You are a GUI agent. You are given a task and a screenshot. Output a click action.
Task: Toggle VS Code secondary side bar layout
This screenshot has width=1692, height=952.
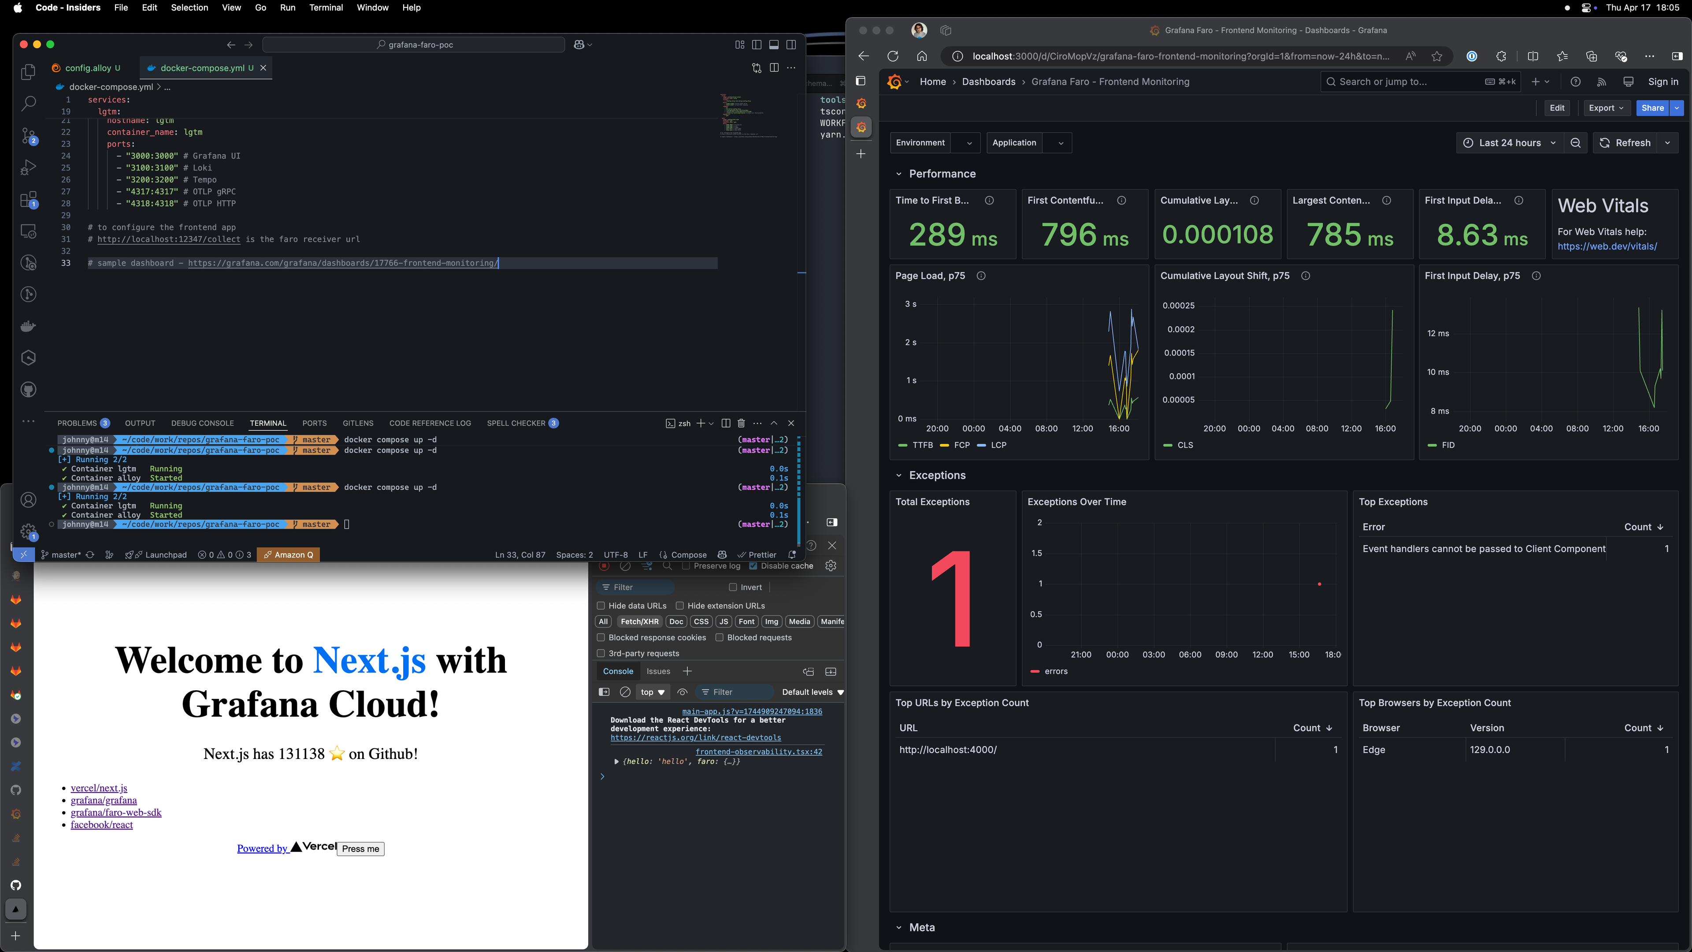(x=791, y=45)
